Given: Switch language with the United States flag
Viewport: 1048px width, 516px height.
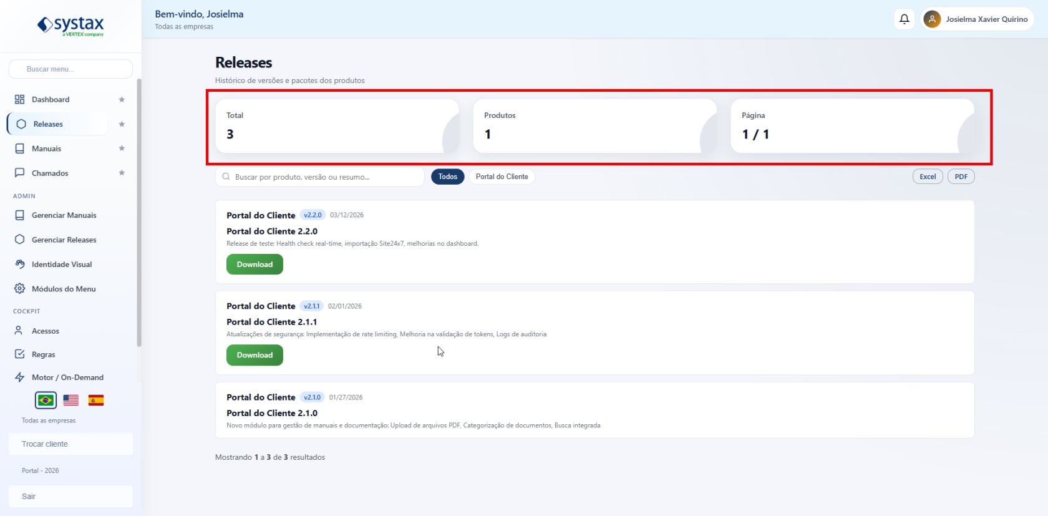Looking at the screenshot, I should pyautogui.click(x=71, y=400).
